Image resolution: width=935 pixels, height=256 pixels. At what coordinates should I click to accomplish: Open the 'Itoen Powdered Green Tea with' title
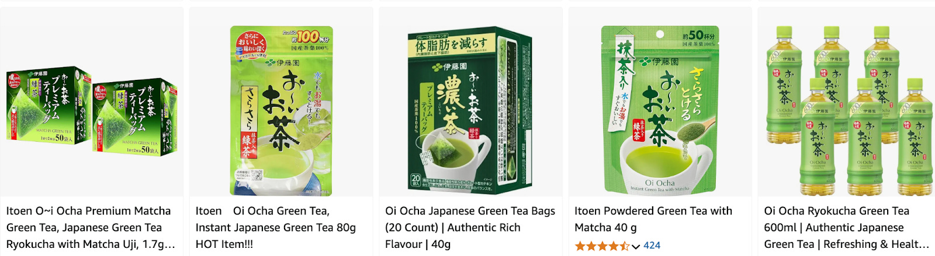tap(653, 211)
